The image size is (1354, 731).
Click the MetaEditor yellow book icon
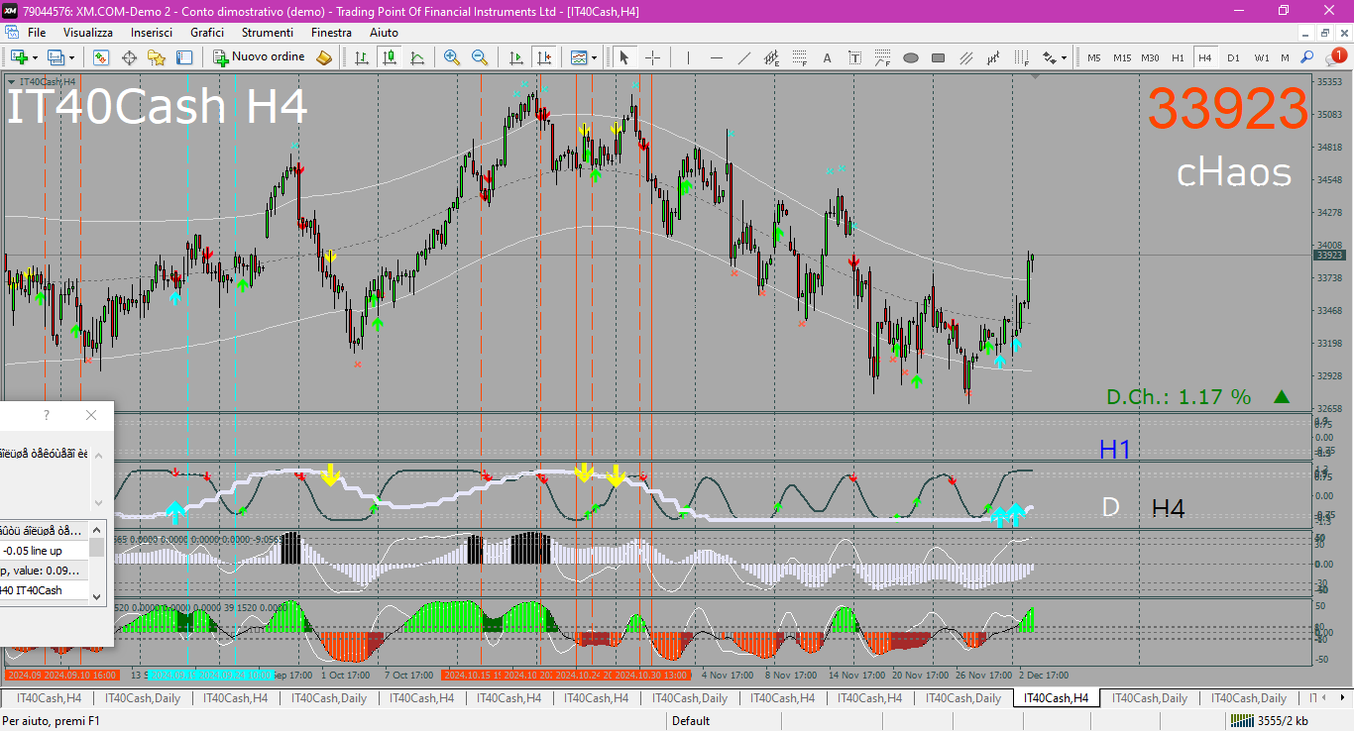[x=324, y=57]
